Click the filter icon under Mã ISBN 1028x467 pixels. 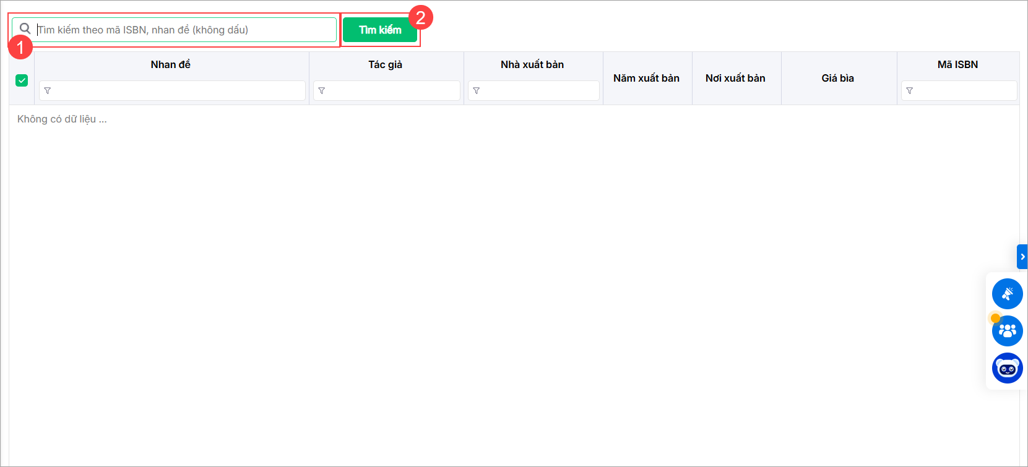910,91
